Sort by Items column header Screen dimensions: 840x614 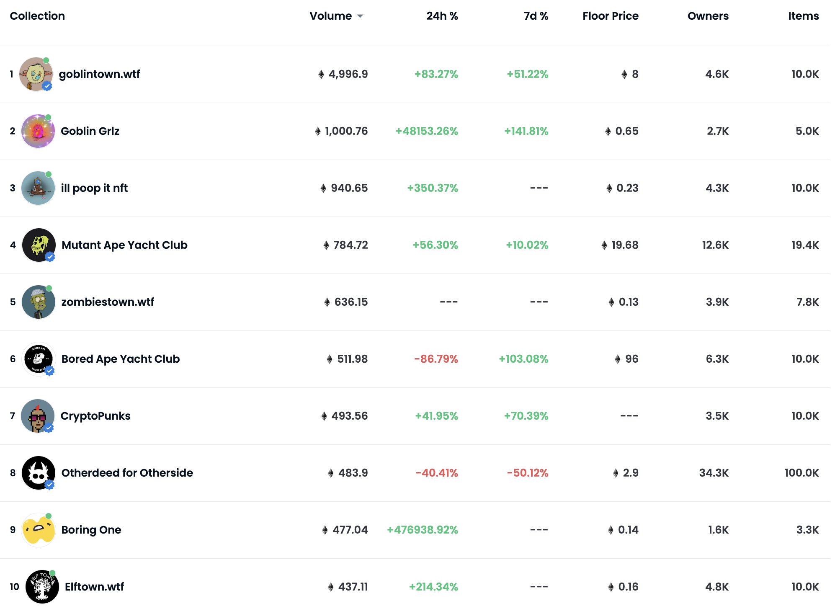point(804,16)
